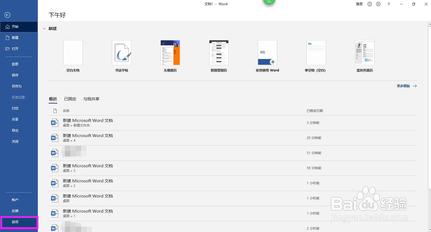
Task: Open 选项 in the sidebar
Action: pos(19,222)
